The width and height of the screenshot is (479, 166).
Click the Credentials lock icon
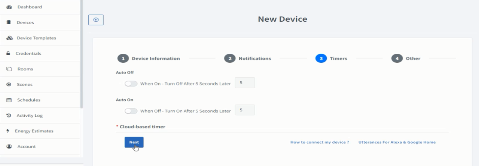[9, 53]
